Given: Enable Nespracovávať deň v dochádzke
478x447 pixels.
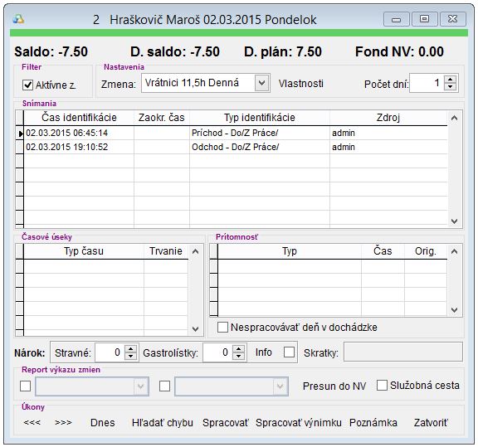Looking at the screenshot, I should pyautogui.click(x=222, y=328).
